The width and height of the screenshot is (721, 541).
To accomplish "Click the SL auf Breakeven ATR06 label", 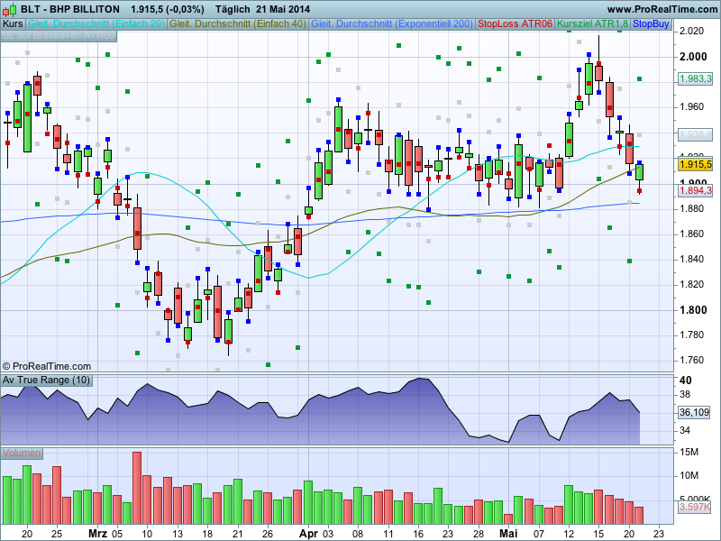I will (59, 36).
